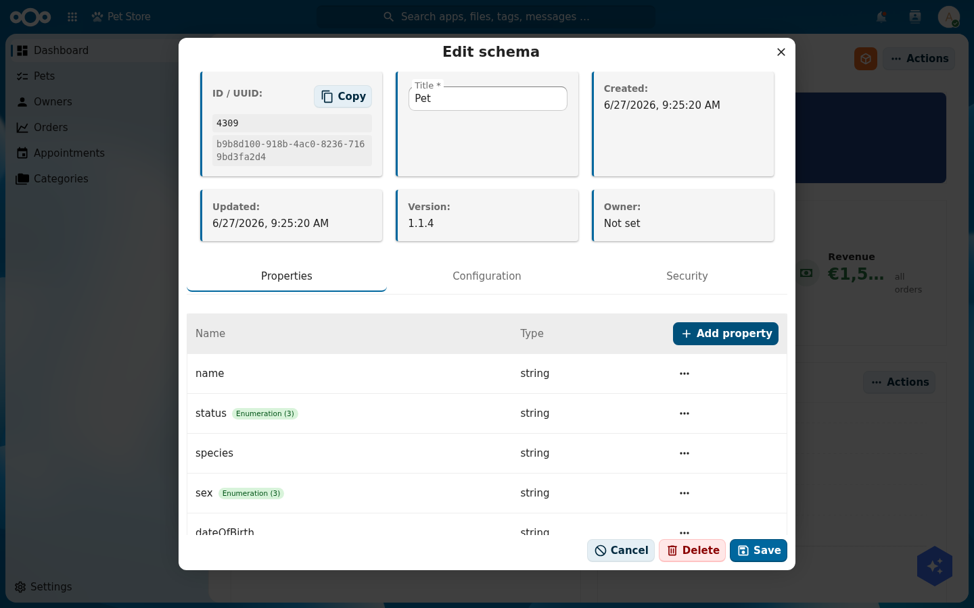Open Owners in the sidebar

coord(53,102)
